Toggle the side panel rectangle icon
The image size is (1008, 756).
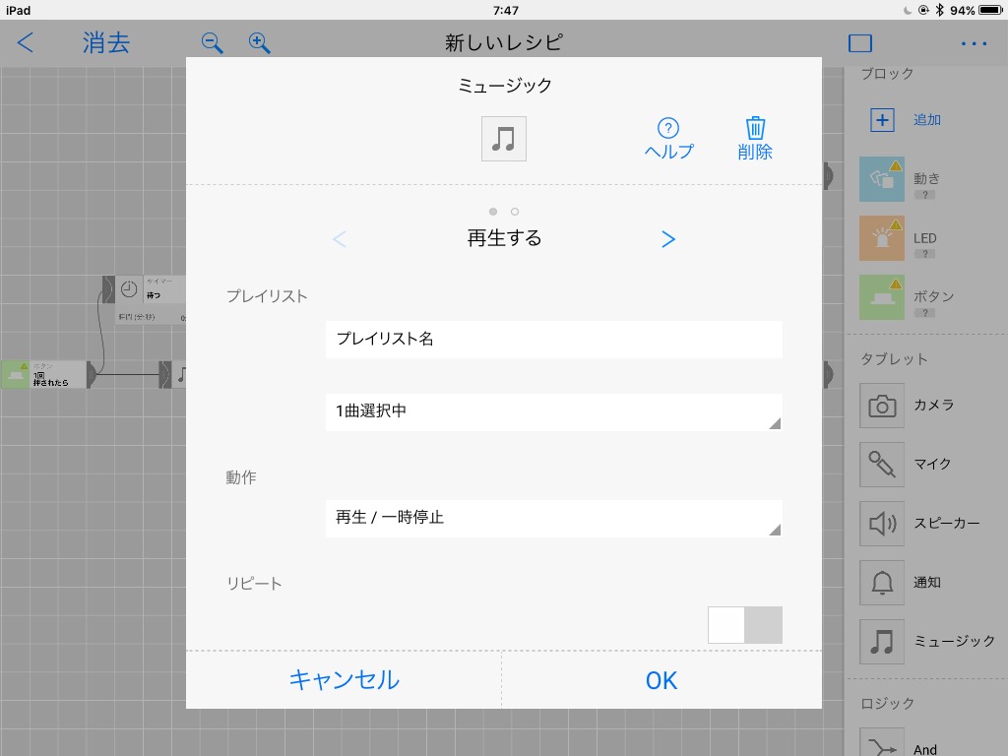coord(860,43)
